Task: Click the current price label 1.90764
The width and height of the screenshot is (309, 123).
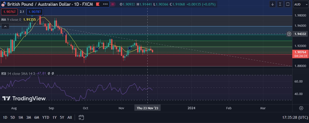Action: (x=301, y=52)
